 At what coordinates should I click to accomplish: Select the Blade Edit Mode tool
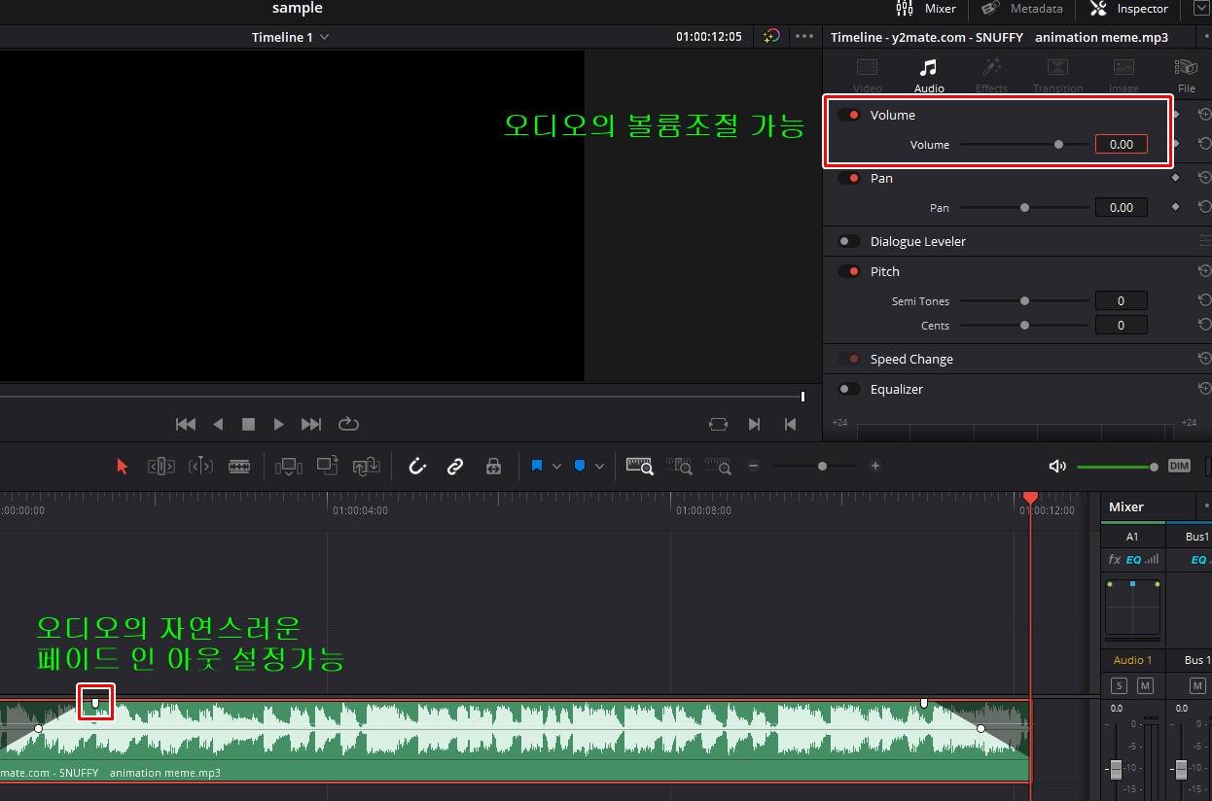pyautogui.click(x=239, y=467)
